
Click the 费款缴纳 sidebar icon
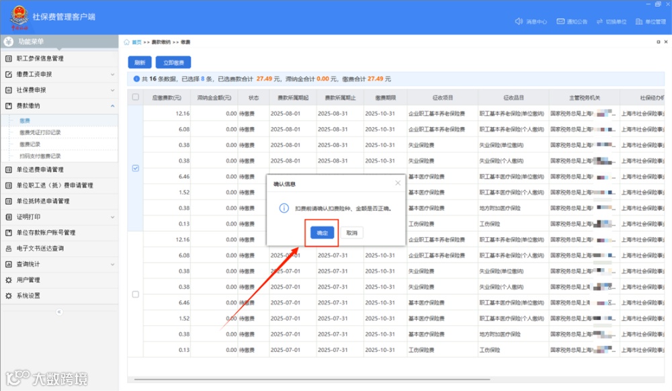(x=9, y=105)
